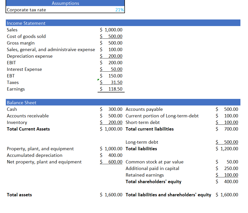Click the EBIT label cell
The image size is (248, 213).
coord(11,62)
